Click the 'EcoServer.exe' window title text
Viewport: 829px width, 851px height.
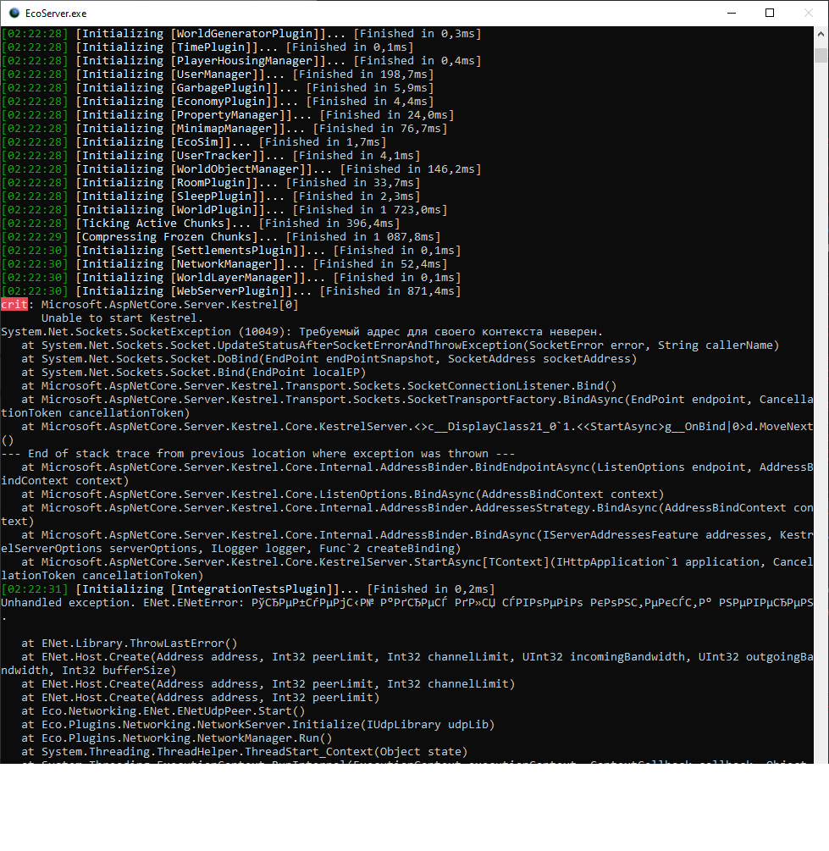click(56, 14)
